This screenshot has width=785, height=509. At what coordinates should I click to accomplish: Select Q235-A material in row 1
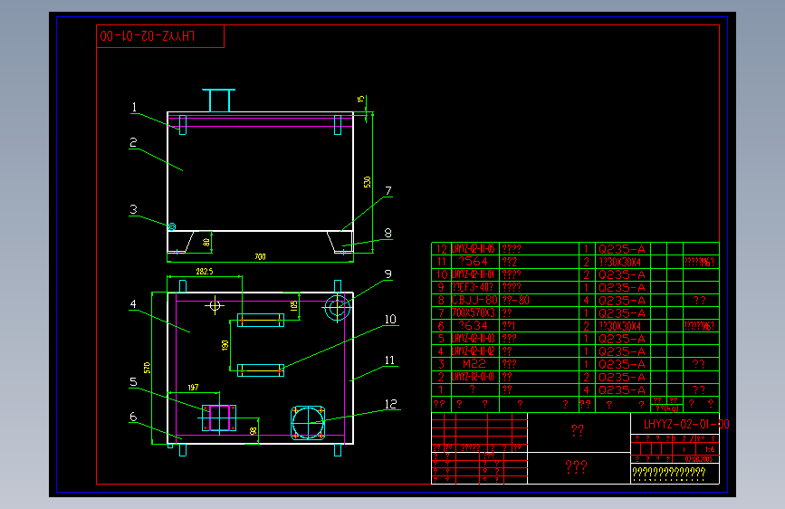(x=622, y=389)
